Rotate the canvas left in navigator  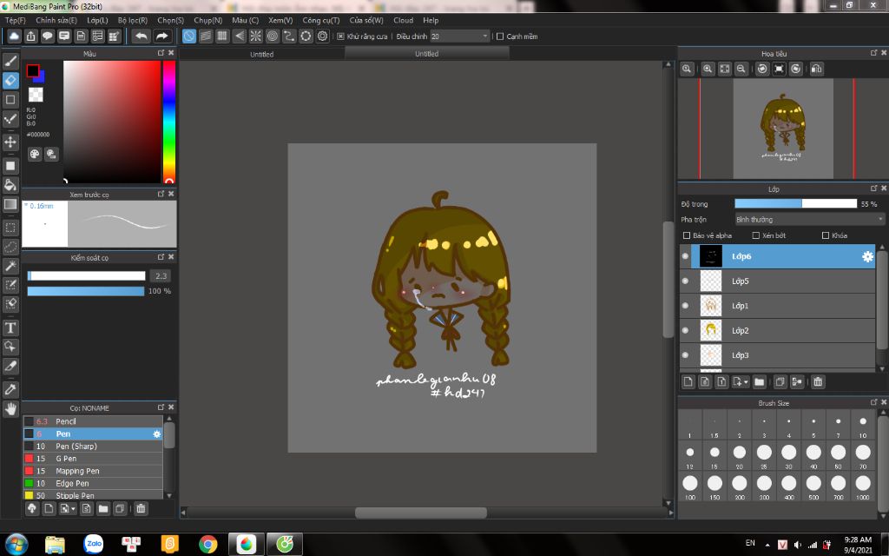click(762, 69)
